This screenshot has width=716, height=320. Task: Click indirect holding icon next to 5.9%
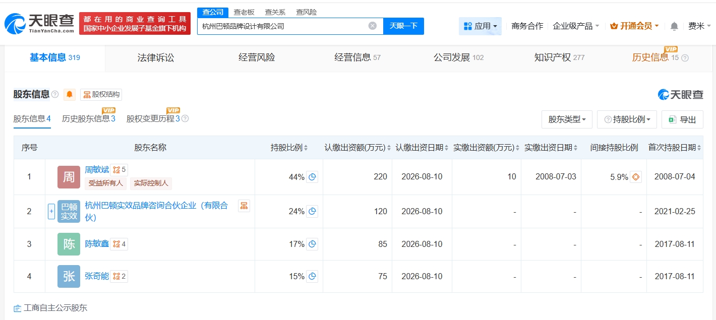[x=635, y=177]
